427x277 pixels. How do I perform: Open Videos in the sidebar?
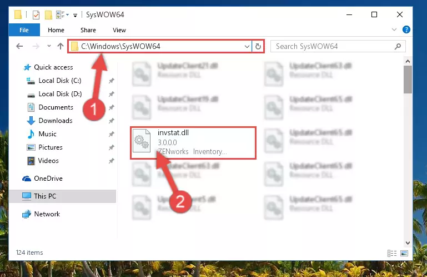click(x=48, y=161)
